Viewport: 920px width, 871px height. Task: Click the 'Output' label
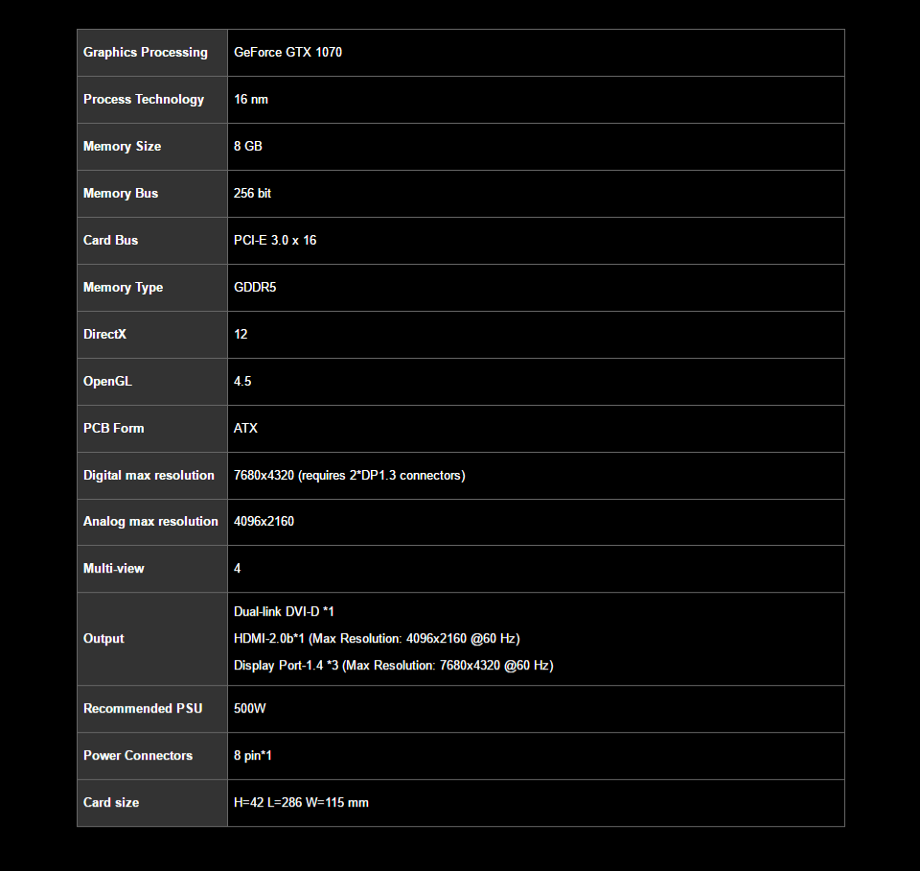coord(103,639)
